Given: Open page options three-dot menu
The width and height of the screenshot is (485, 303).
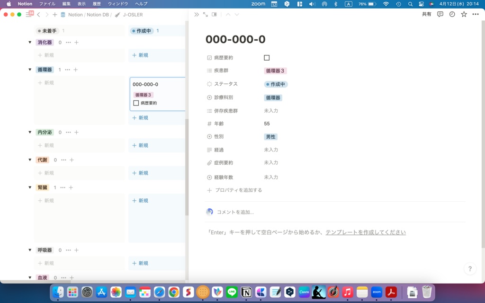Looking at the screenshot, I should 476,14.
